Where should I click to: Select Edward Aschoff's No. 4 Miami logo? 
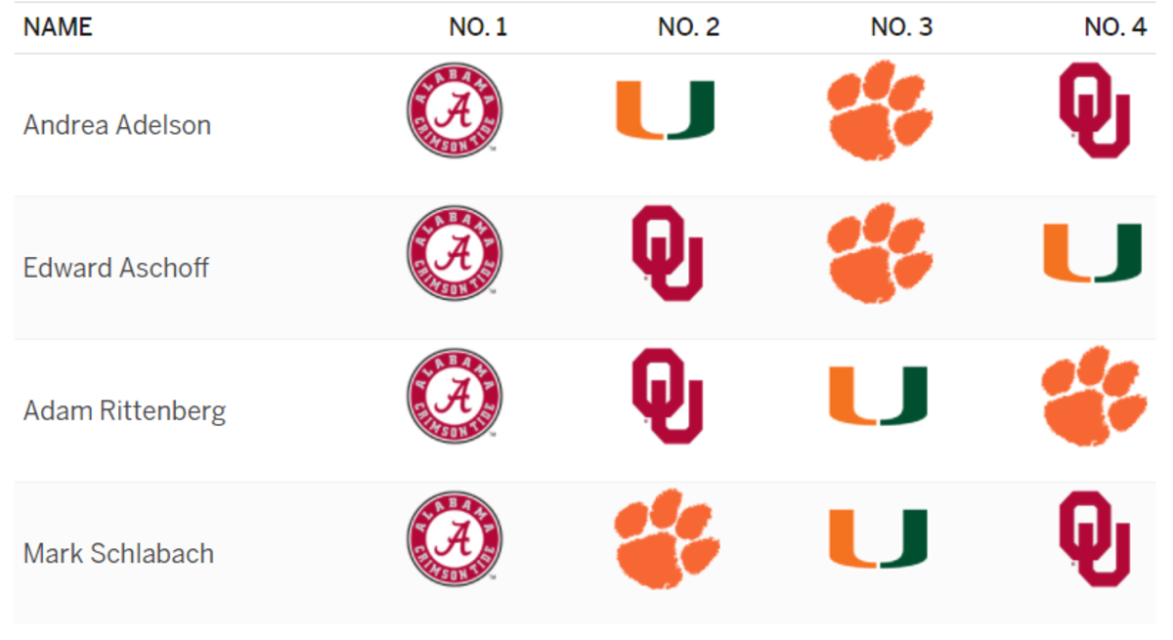pos(1093,253)
